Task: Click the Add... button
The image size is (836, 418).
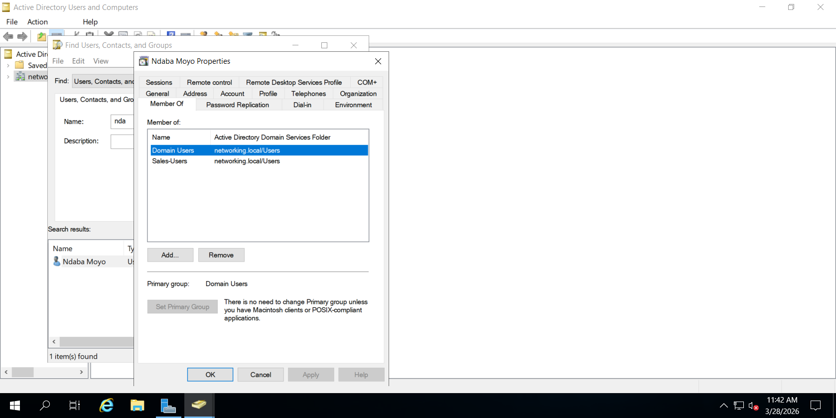Action: click(170, 255)
